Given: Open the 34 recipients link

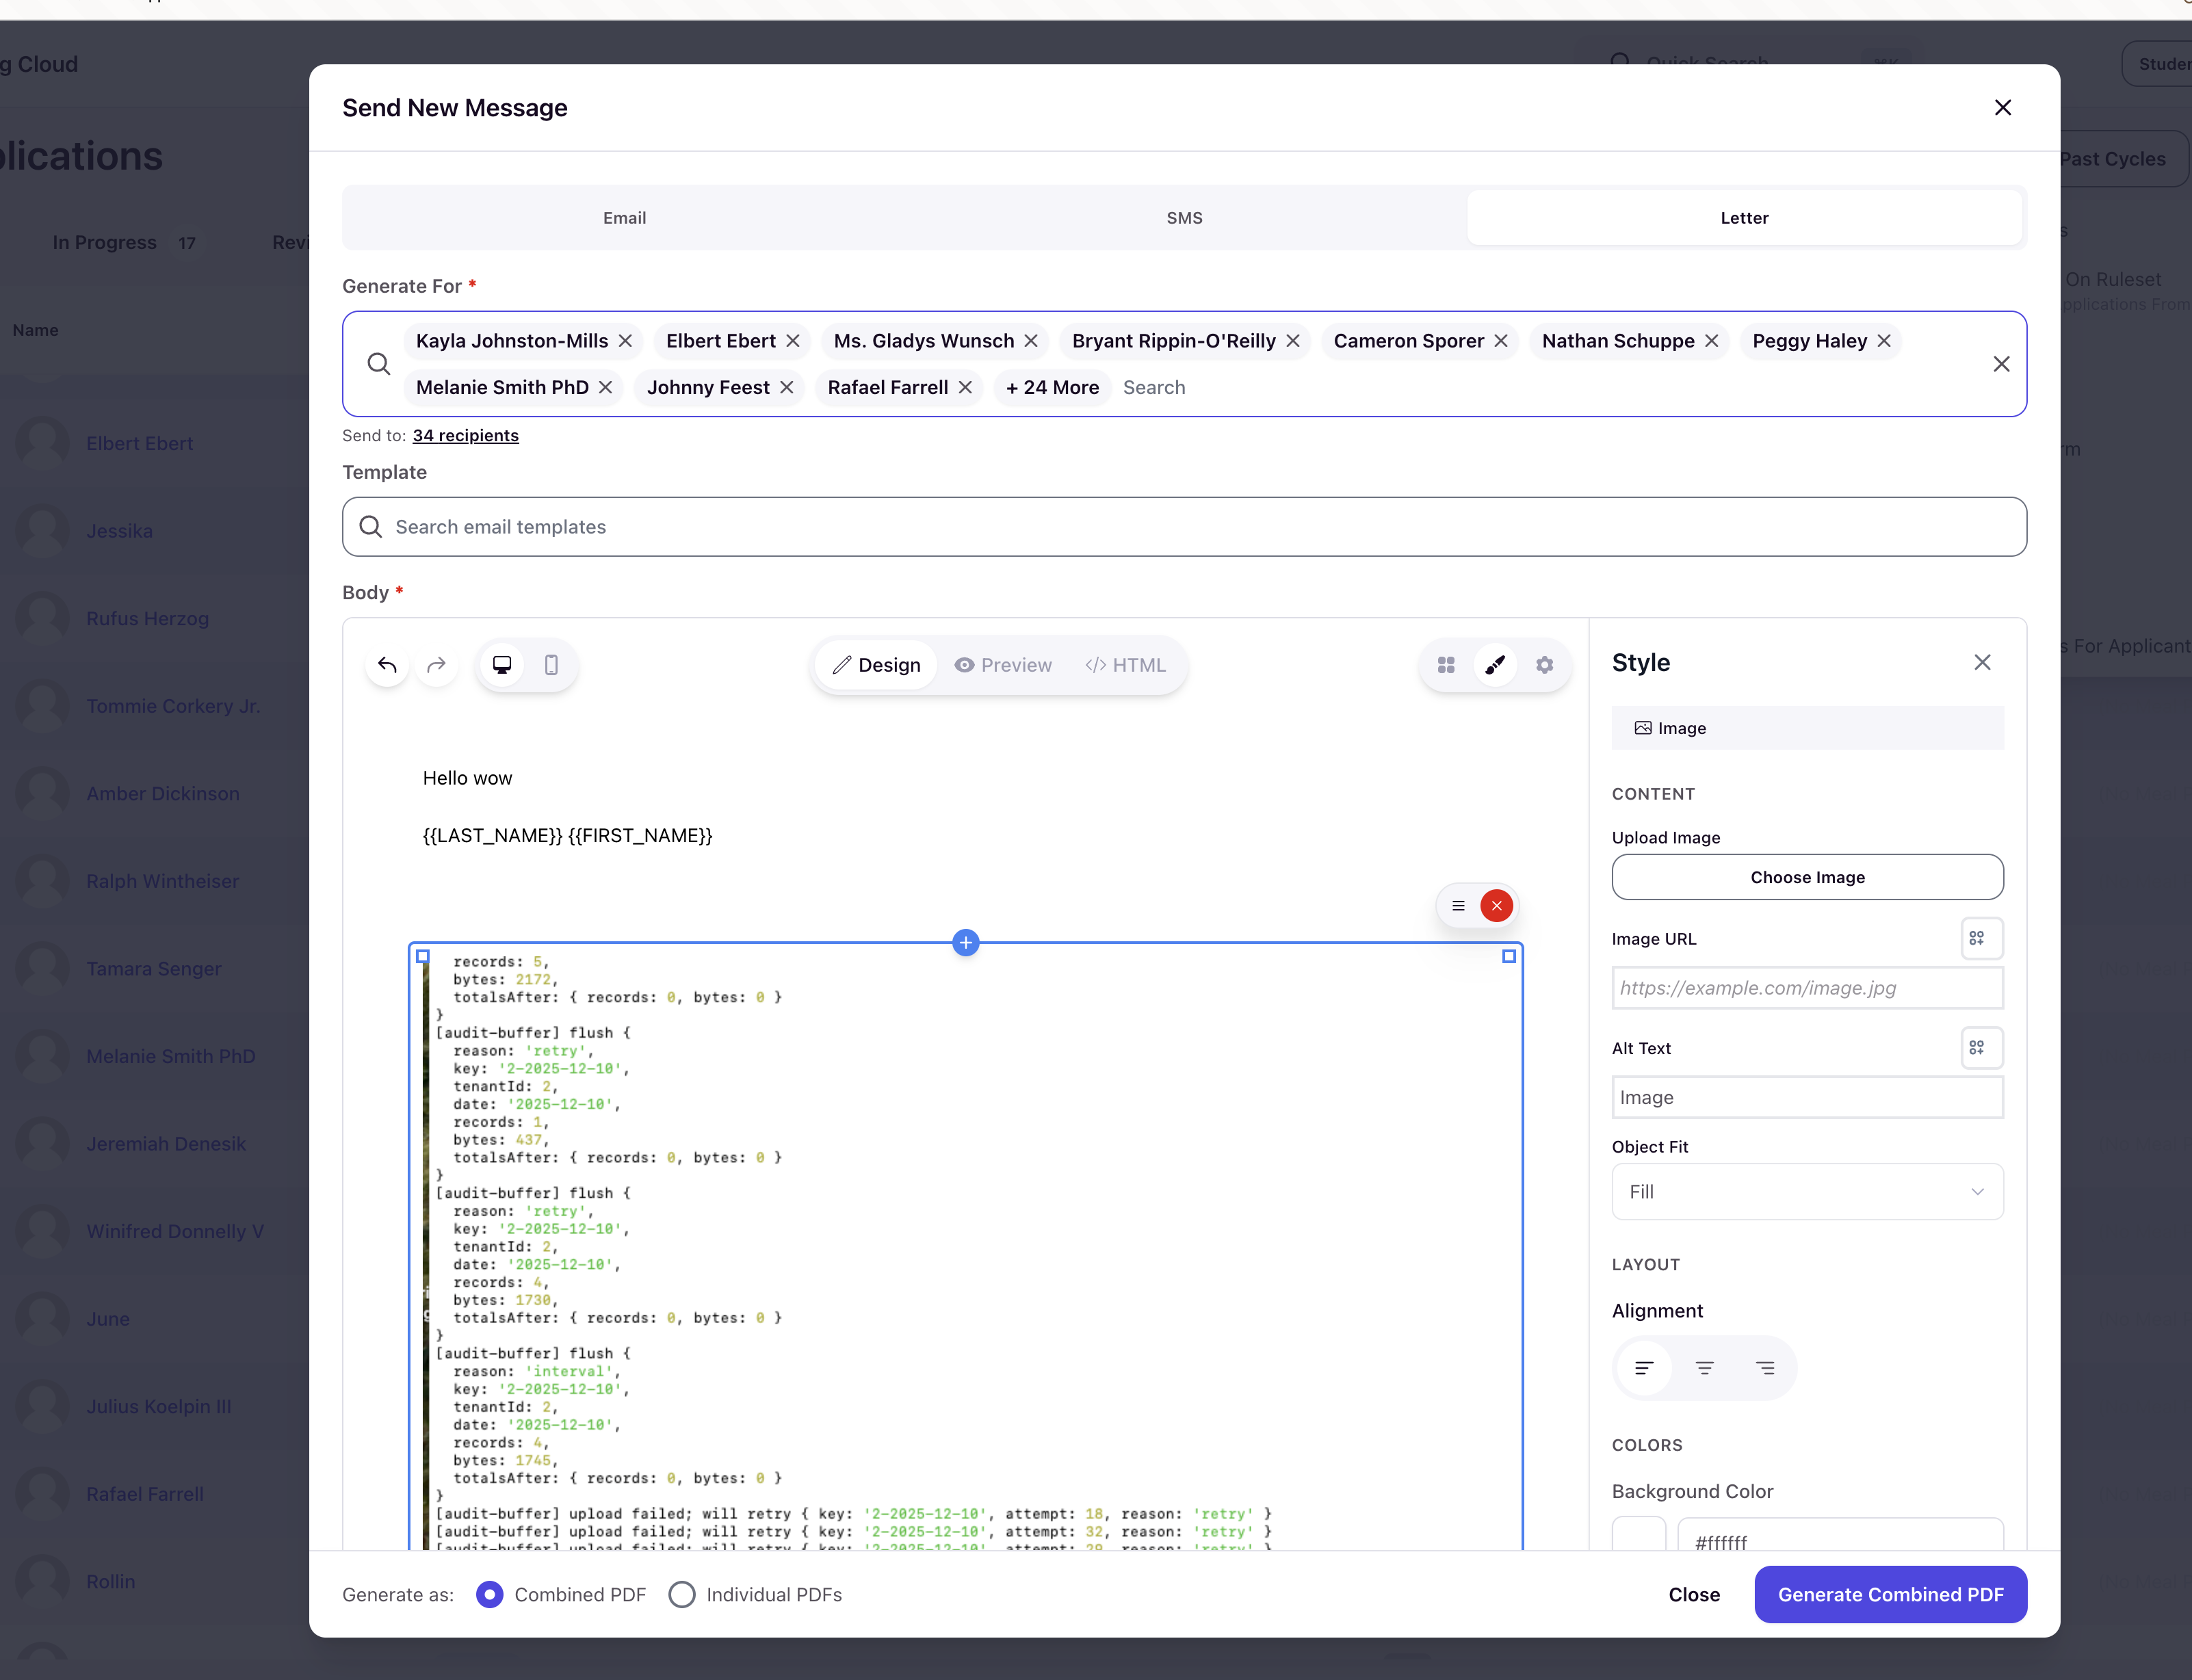Looking at the screenshot, I should coord(466,435).
